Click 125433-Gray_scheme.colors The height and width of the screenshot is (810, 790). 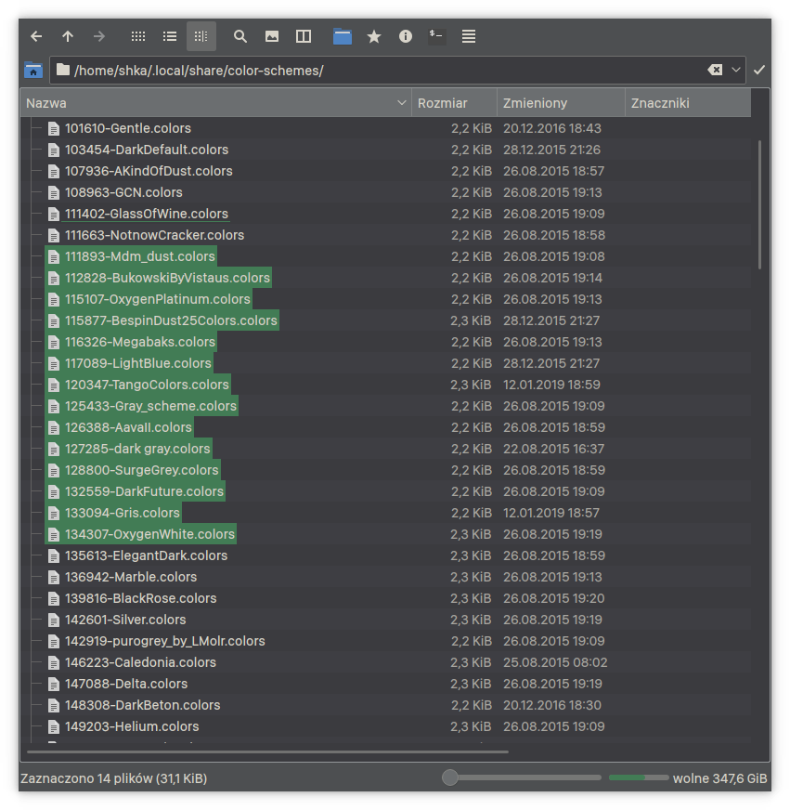(150, 406)
